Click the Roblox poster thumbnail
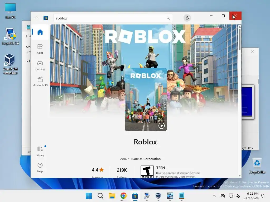The image size is (270, 202). [146, 99]
